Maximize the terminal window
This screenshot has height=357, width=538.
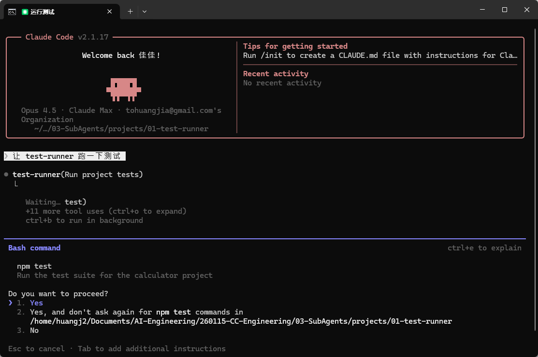(x=505, y=10)
